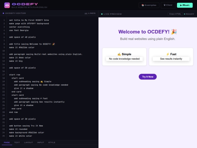Copy the generated HTML
The width and height of the screenshot is (197, 148).
(175, 14)
